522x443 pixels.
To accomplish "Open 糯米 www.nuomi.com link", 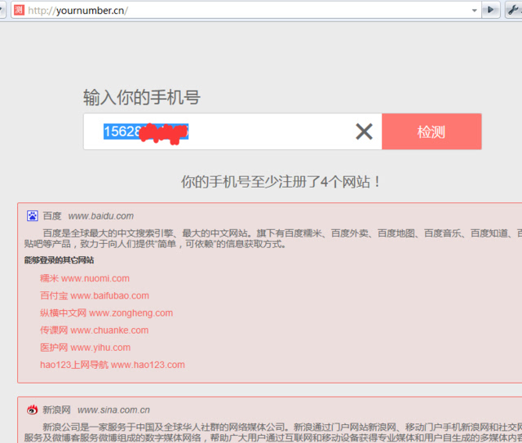I will [x=85, y=278].
